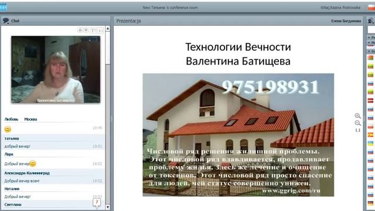Click the Chat speech bubble icon

(x=6, y=21)
